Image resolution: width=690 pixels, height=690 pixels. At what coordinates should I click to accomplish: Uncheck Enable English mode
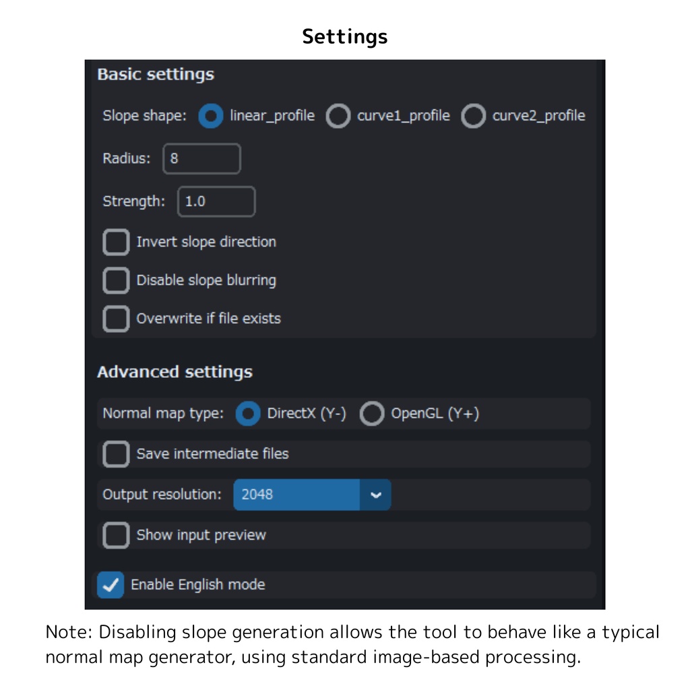pyautogui.click(x=110, y=585)
